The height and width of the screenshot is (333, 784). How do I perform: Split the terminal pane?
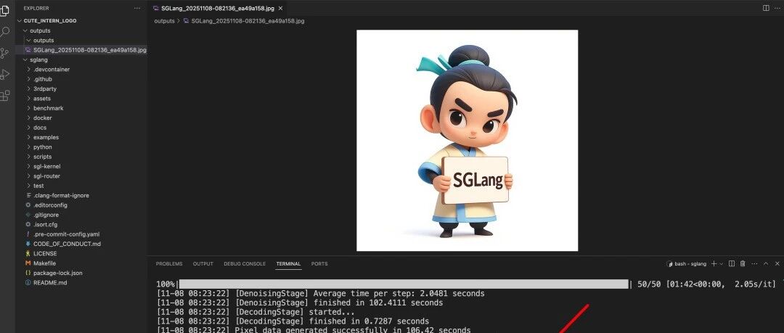point(732,263)
